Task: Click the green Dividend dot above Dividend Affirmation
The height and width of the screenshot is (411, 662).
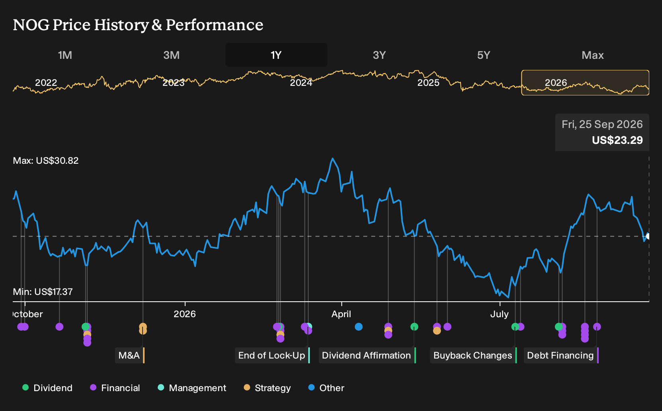Action: 414,327
